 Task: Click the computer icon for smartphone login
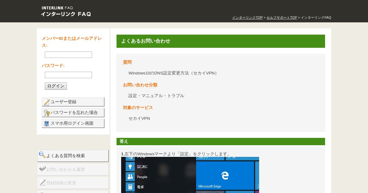point(47,123)
